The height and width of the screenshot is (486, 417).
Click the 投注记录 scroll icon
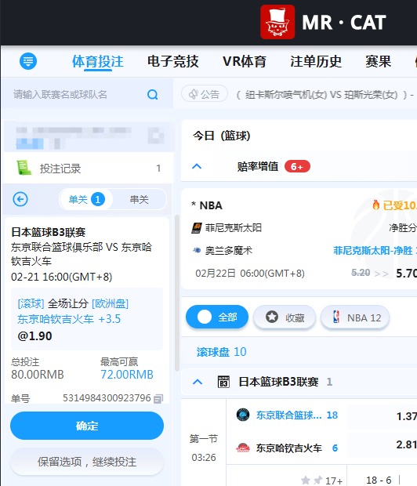[x=24, y=168]
